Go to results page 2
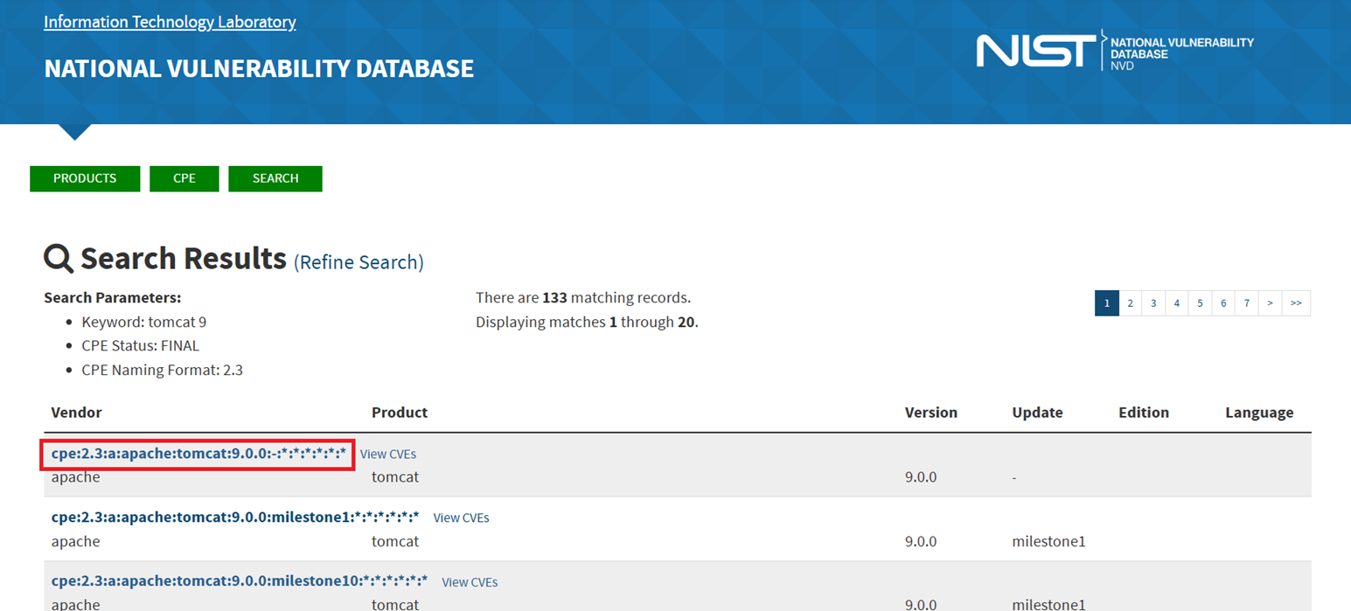Viewport: 1351px width, 611px height. coord(1130,303)
